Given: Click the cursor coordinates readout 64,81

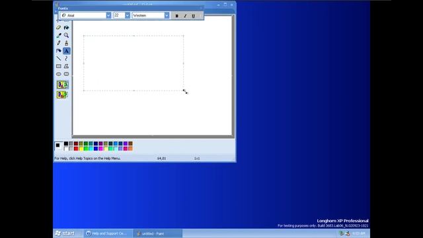Looking at the screenshot, I should [x=161, y=159].
